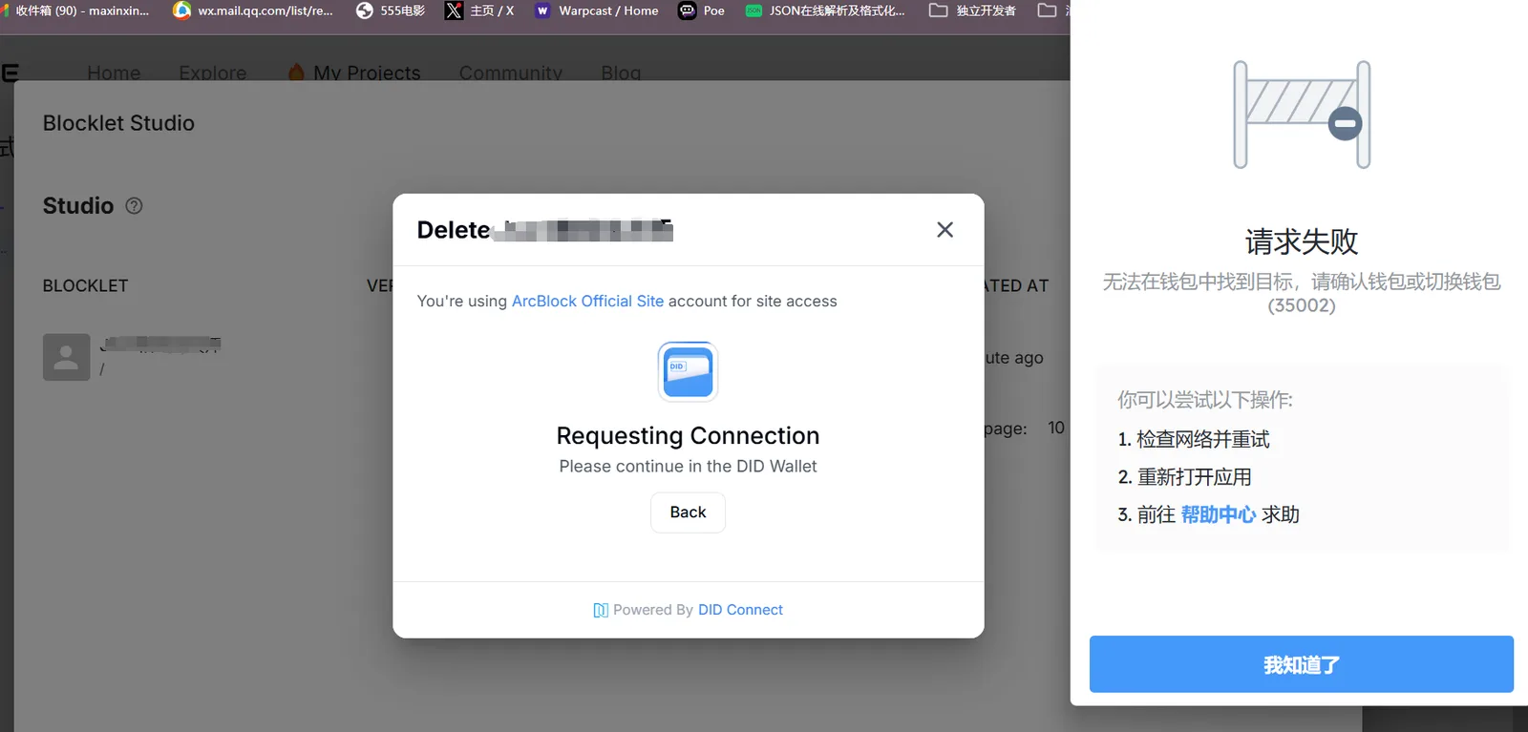Click the 重新打开应用 suggestion
The height and width of the screenshot is (732, 1528).
[x=1194, y=477]
